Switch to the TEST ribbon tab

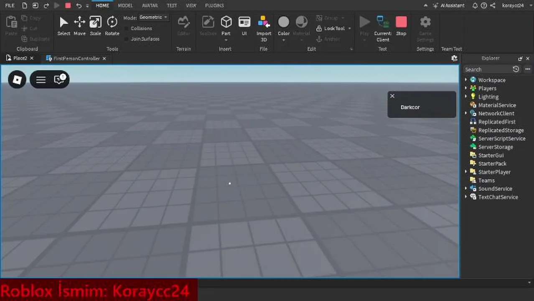pyautogui.click(x=172, y=5)
